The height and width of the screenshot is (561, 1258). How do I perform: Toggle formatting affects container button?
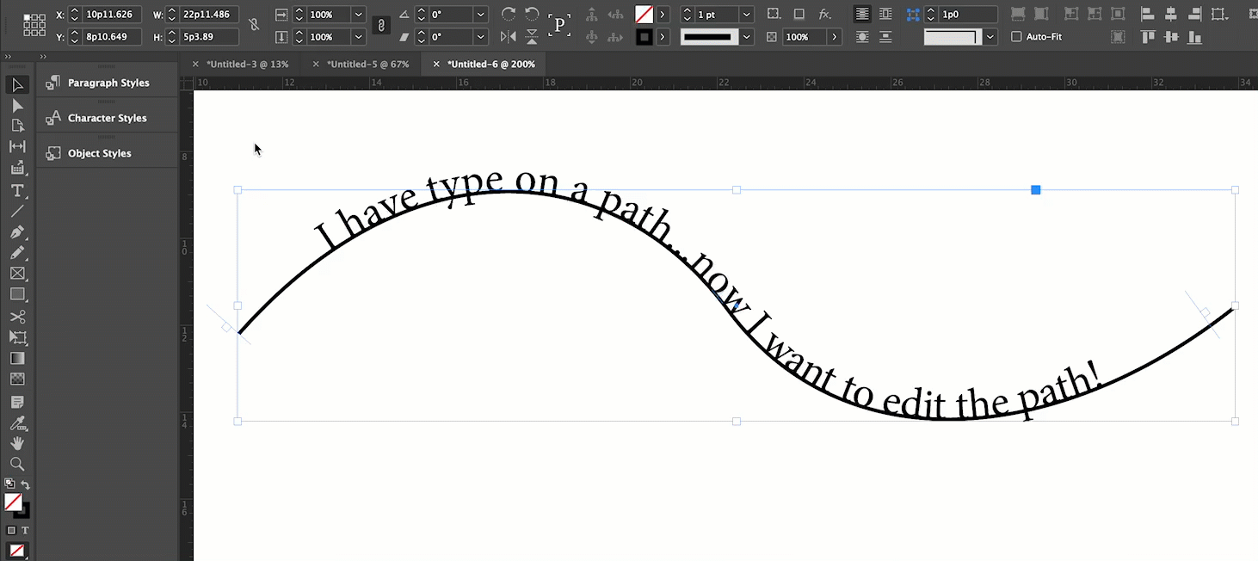click(x=11, y=530)
